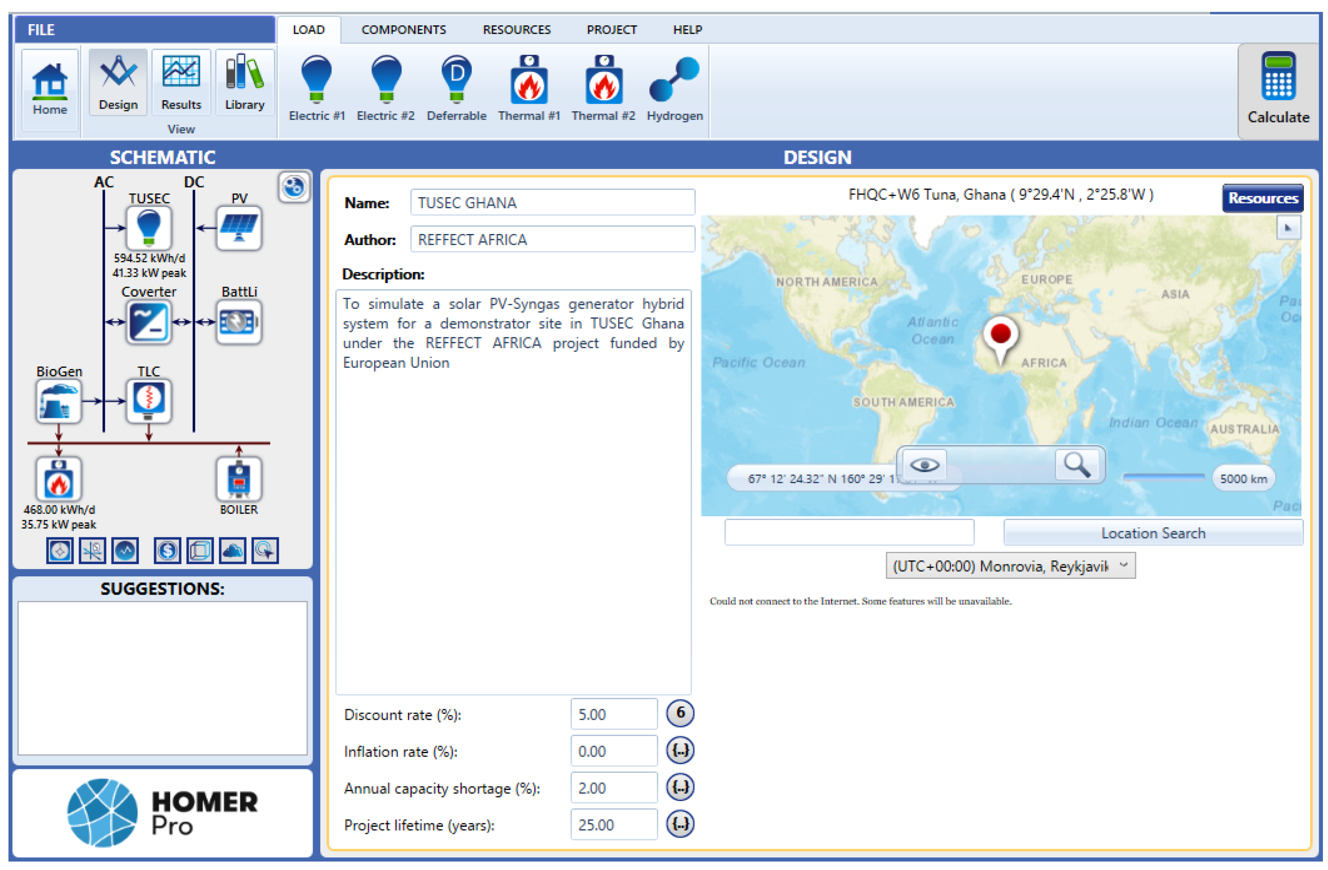The height and width of the screenshot is (870, 1328).
Task: Open annual capacity shortage sensitivity button
Action: pos(680,787)
